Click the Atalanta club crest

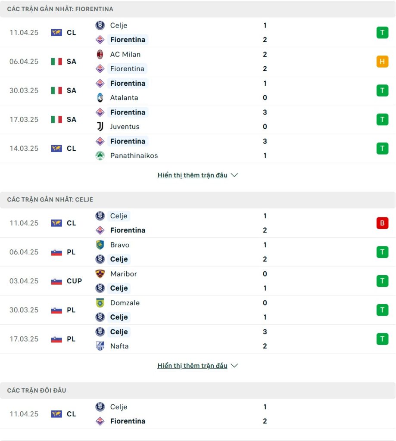[x=100, y=98]
